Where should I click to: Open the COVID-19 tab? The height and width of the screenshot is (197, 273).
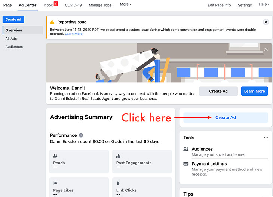pyautogui.click(x=73, y=5)
